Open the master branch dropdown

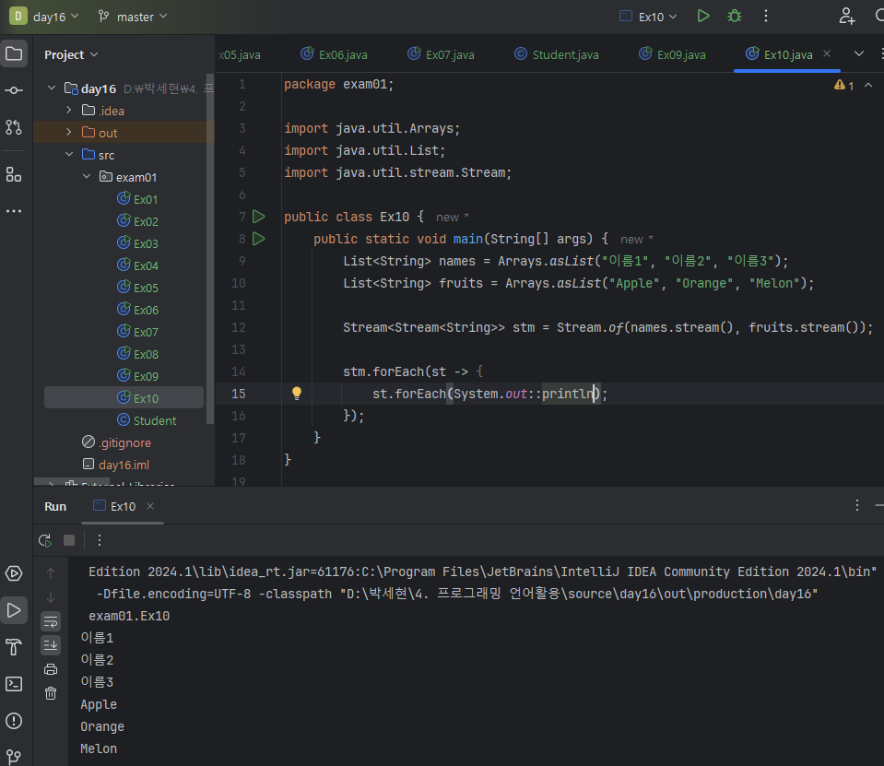[x=133, y=17]
